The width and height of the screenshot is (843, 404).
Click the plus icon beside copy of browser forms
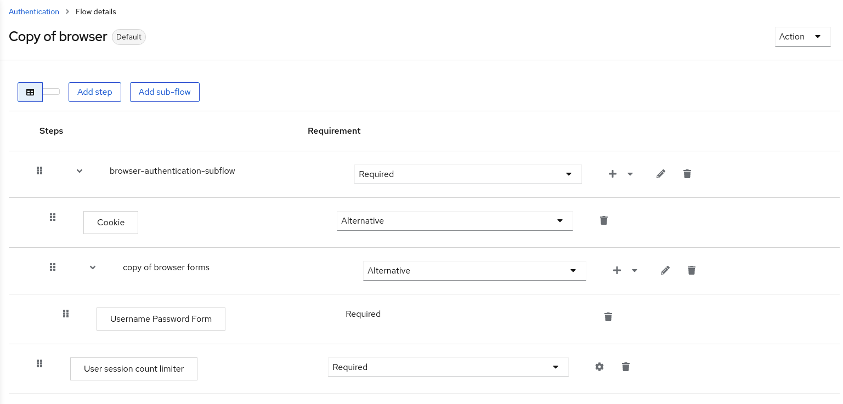(617, 270)
